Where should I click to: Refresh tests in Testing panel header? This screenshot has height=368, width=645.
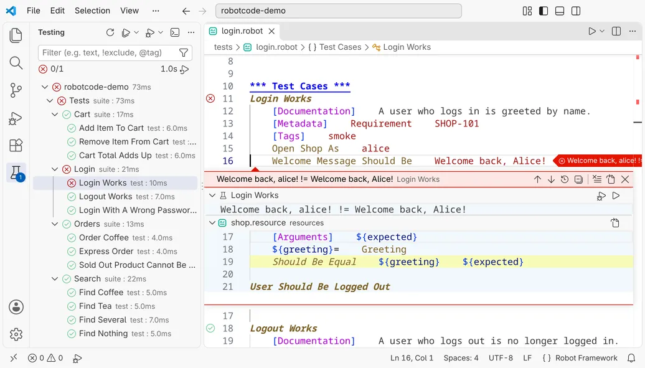[x=110, y=32]
